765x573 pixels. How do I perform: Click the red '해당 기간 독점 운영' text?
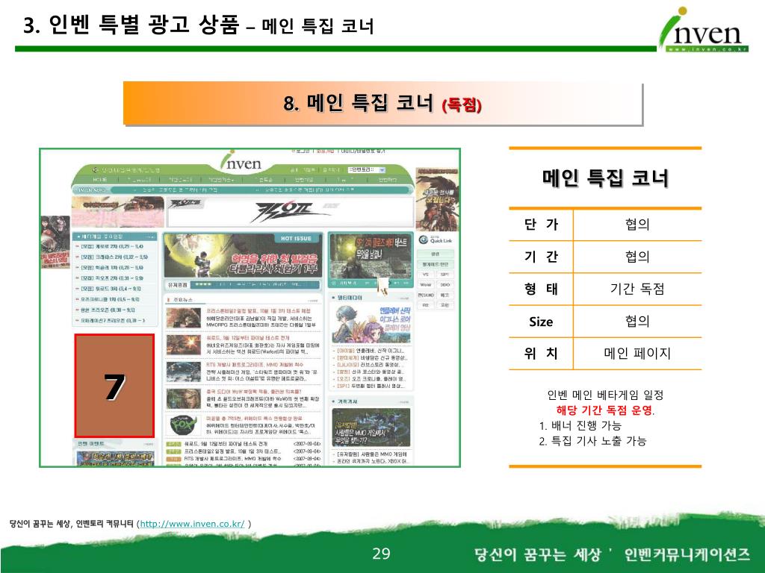pyautogui.click(x=604, y=410)
